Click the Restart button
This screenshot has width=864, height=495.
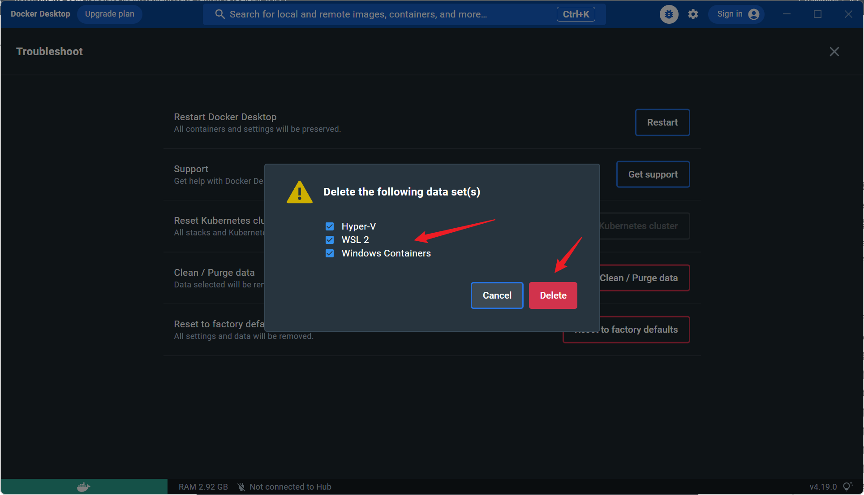pyautogui.click(x=662, y=122)
